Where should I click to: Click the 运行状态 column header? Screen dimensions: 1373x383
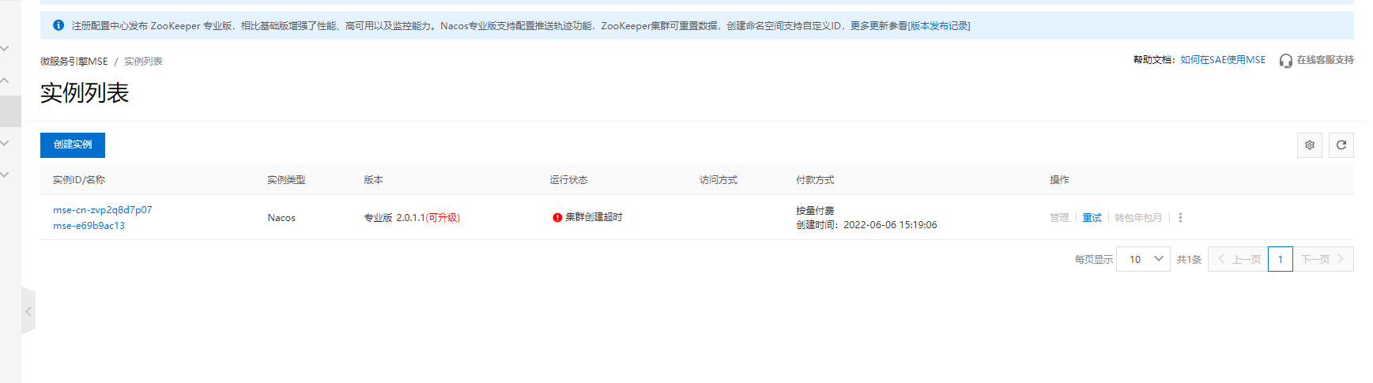coord(569,180)
